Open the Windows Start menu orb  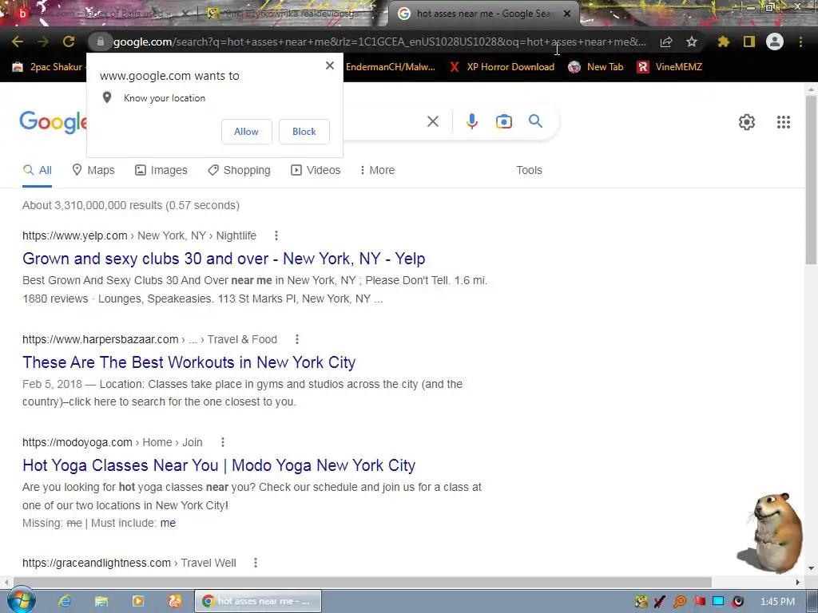(x=21, y=600)
